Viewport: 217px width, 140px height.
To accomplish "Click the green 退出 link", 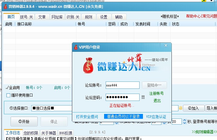I will point(157,101).
